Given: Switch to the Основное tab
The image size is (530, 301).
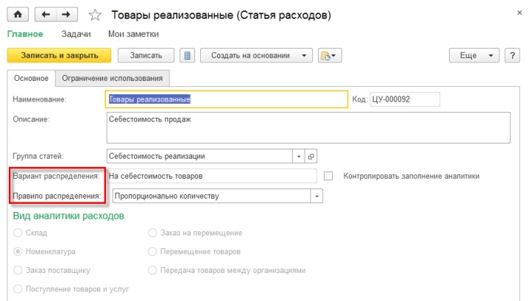Looking at the screenshot, I should point(31,78).
